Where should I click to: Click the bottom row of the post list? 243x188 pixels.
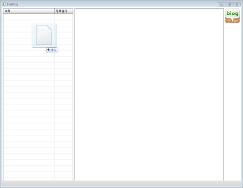click(38, 179)
